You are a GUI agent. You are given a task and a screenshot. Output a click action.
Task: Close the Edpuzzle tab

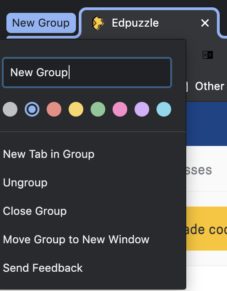coord(205,23)
